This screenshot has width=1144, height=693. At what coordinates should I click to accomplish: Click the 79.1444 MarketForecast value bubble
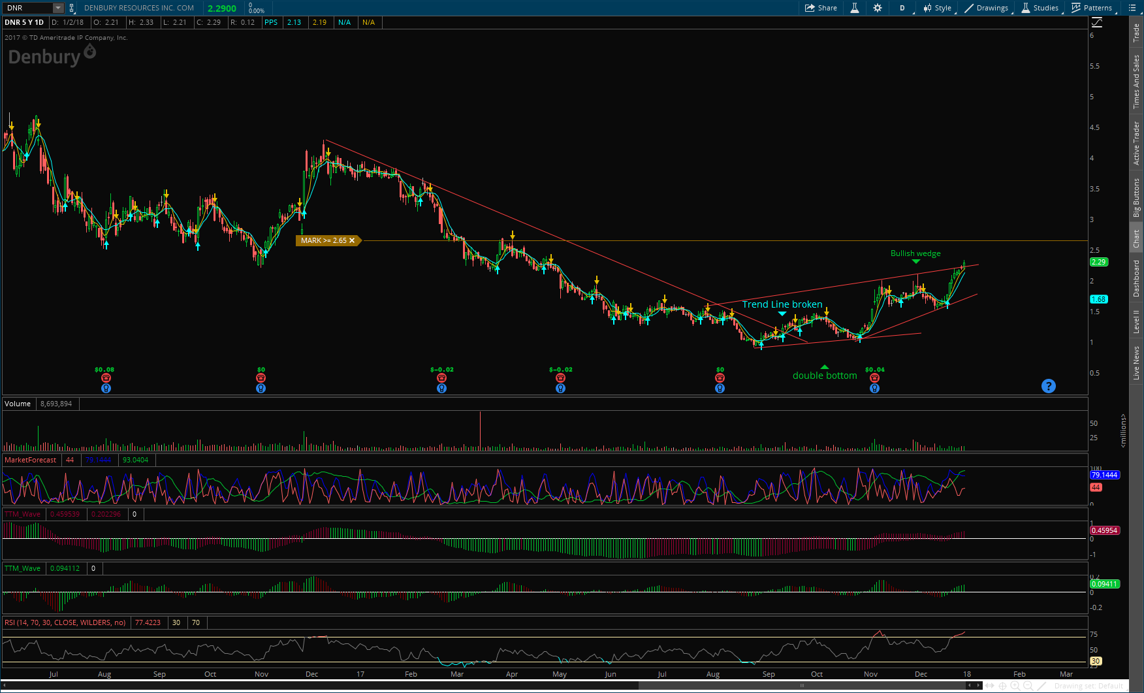[x=1105, y=475]
